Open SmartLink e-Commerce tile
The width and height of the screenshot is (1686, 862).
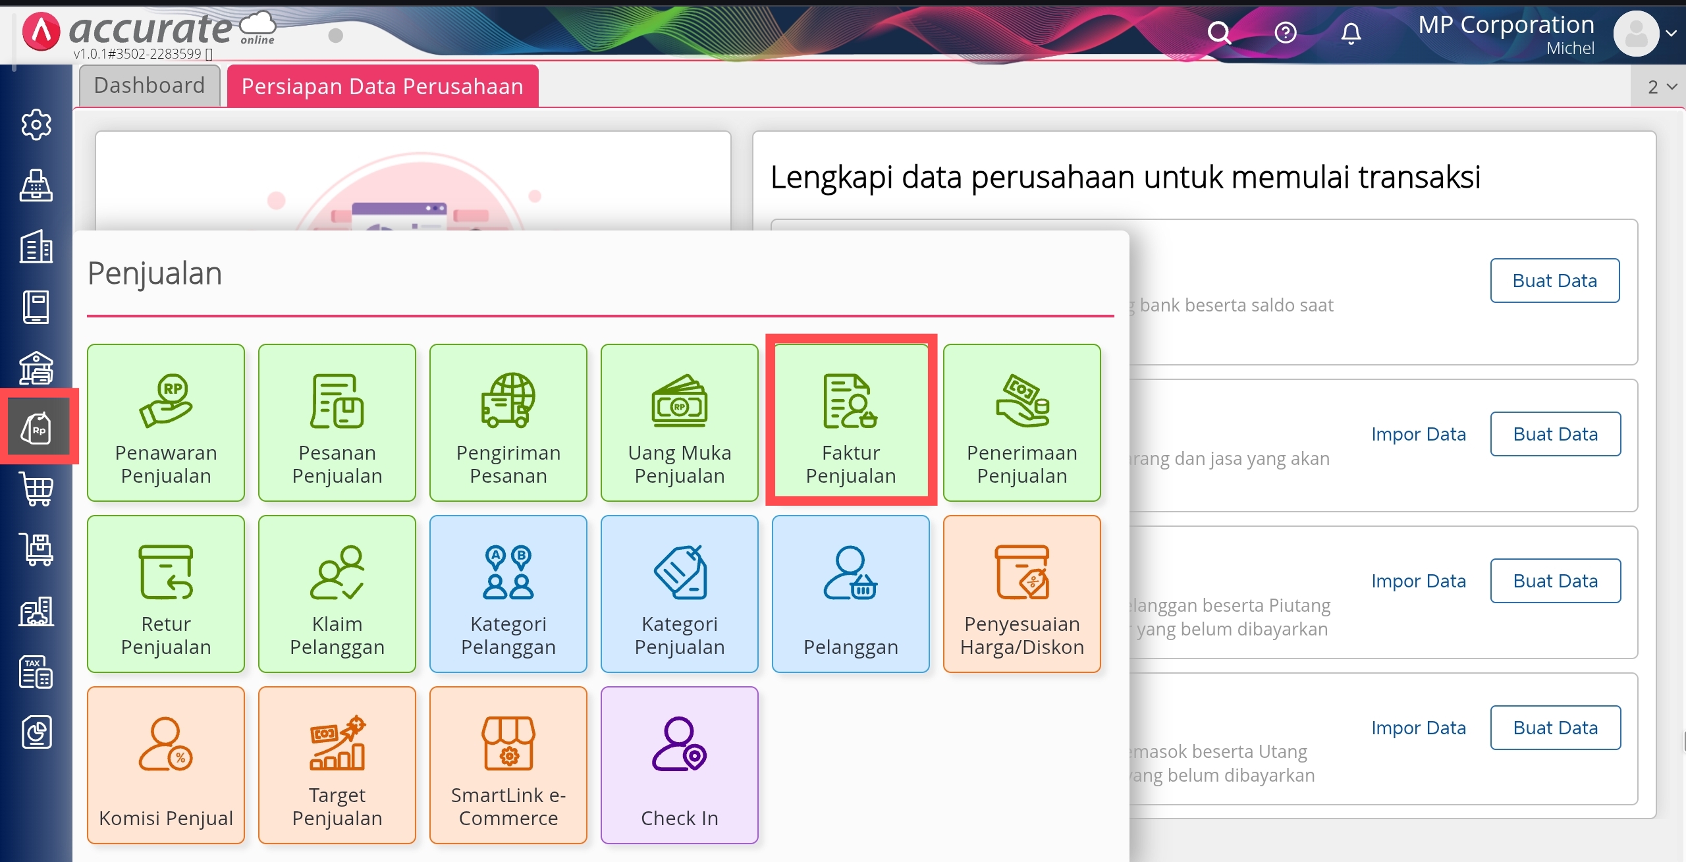point(508,764)
